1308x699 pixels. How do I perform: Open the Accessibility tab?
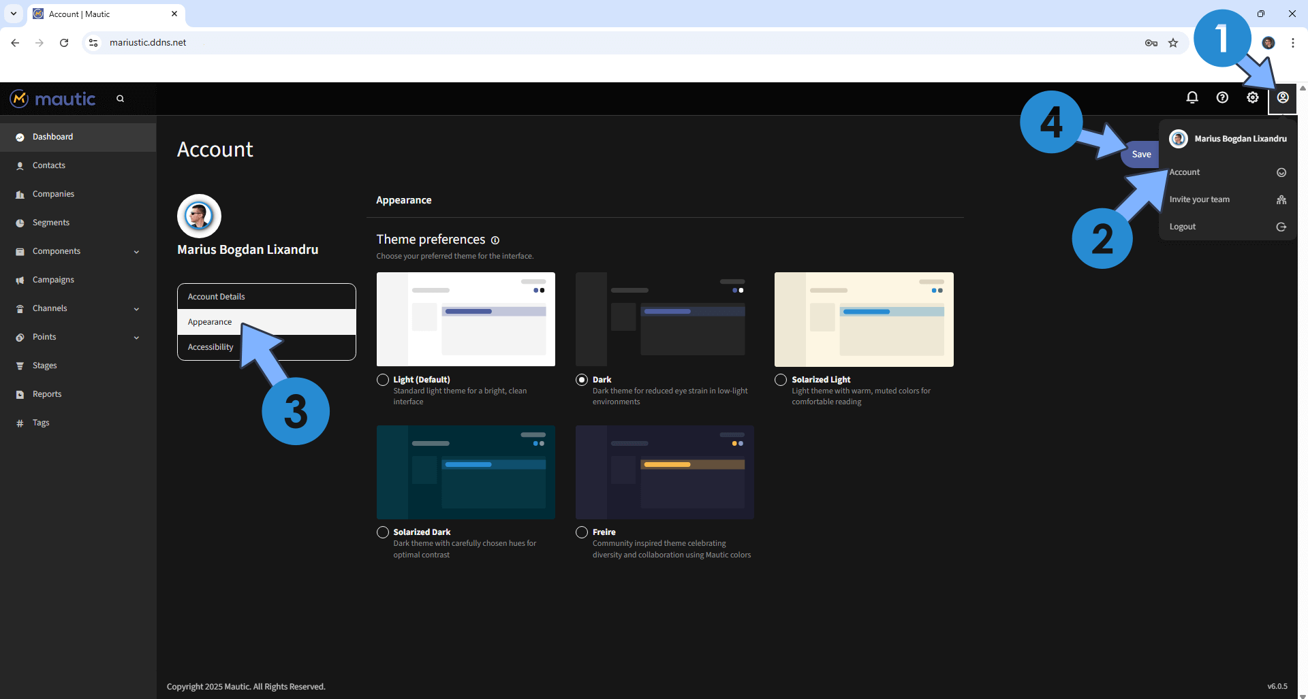[211, 347]
